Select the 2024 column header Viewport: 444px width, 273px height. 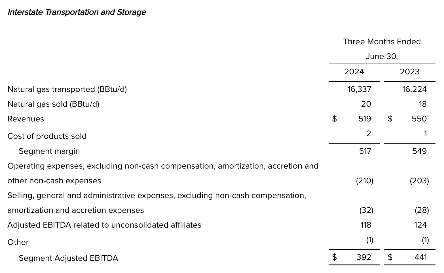(x=354, y=72)
